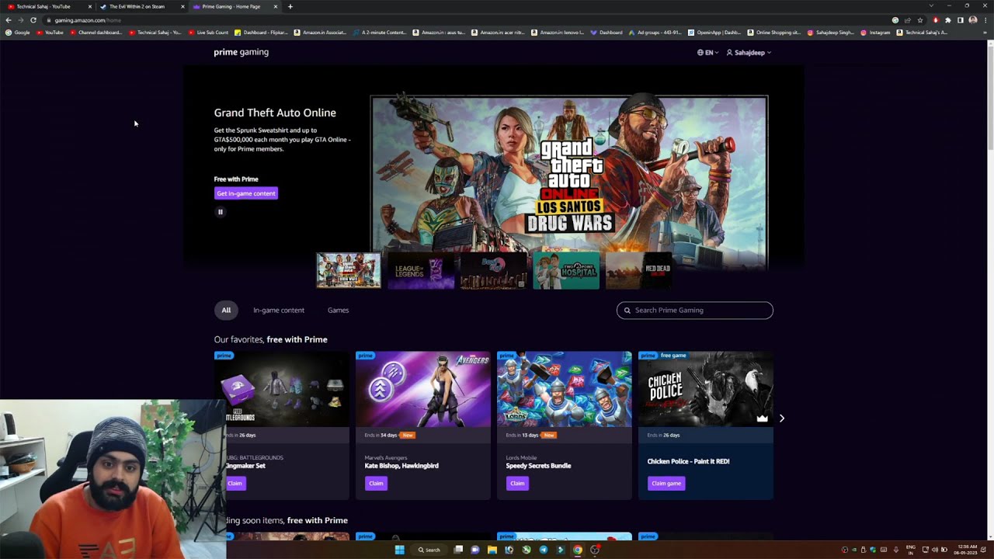
Task: Open the OBS icon on the taskbar
Action: (595, 550)
